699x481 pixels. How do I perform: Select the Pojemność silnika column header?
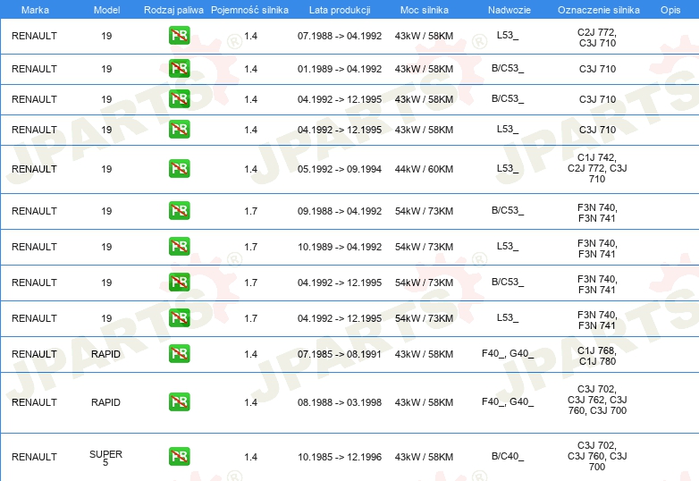coord(249,10)
